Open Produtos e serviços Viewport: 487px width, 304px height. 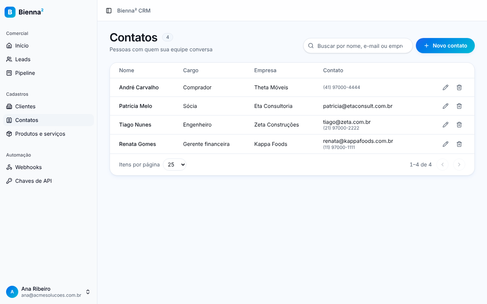(48, 134)
